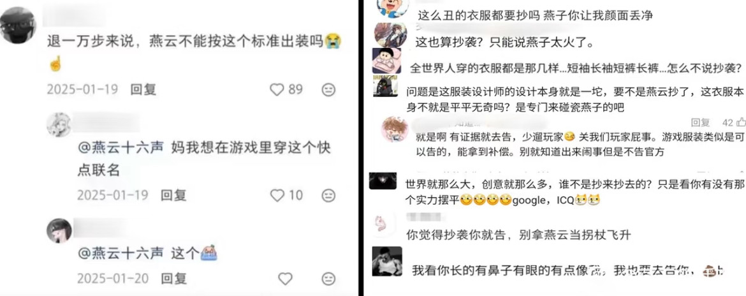Click 回复 beside the 42 like count
This screenshot has height=296, width=746.
[700, 122]
